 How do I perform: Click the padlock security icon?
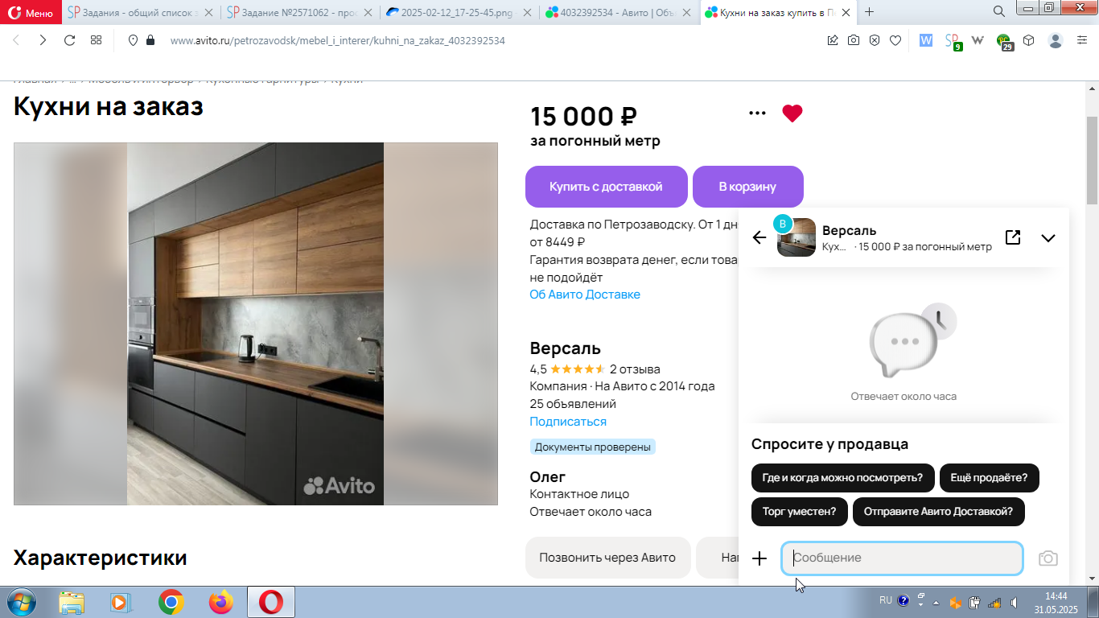pyautogui.click(x=150, y=40)
